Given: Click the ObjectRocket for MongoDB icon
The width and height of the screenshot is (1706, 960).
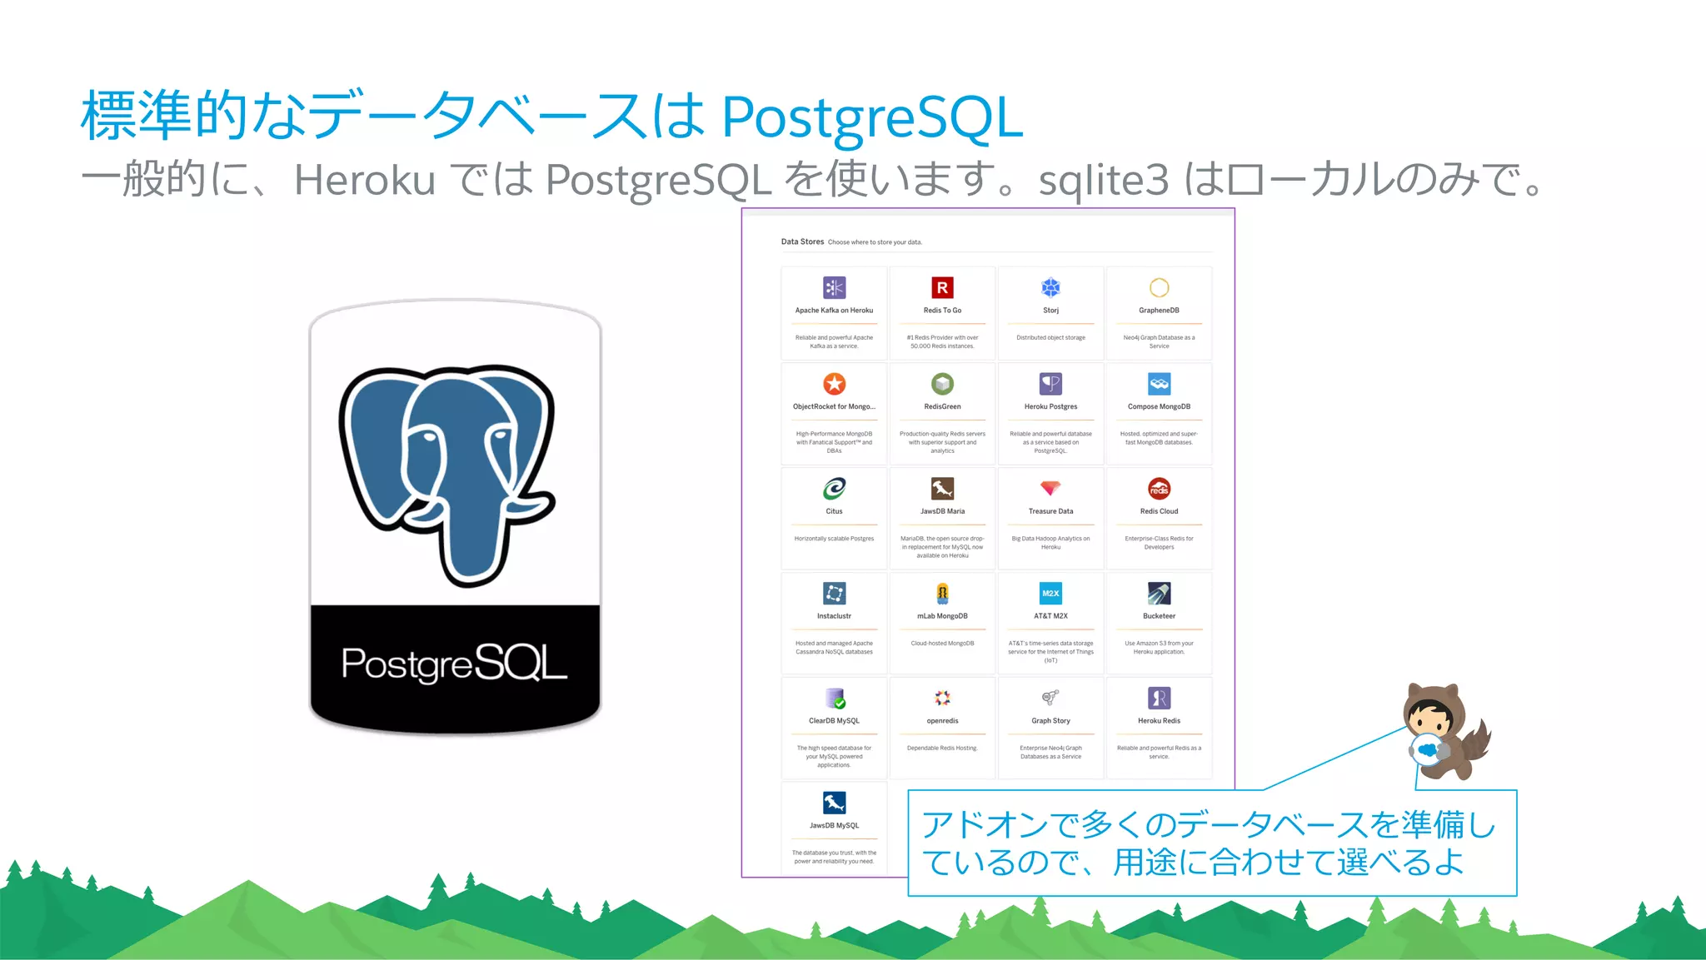Looking at the screenshot, I should [834, 384].
